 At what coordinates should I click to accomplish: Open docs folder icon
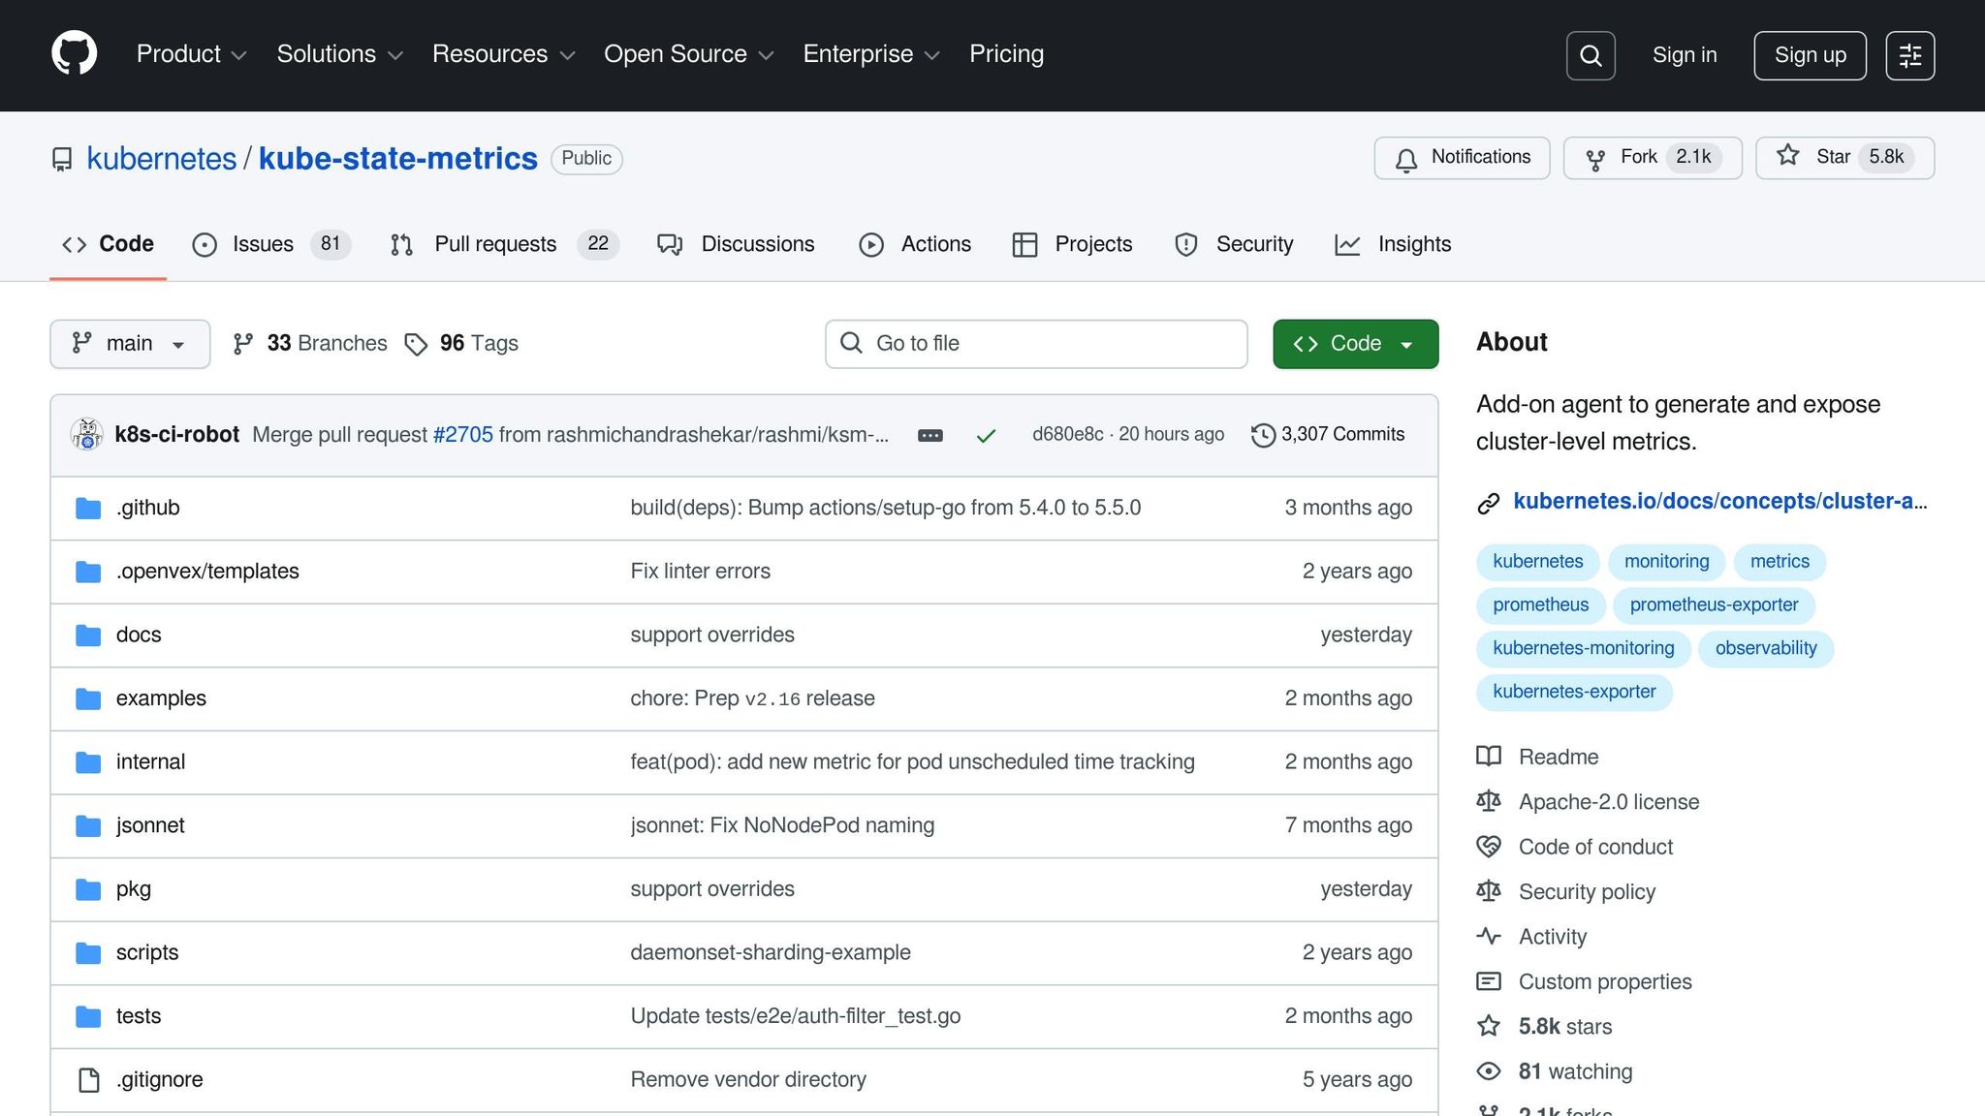[x=88, y=635]
